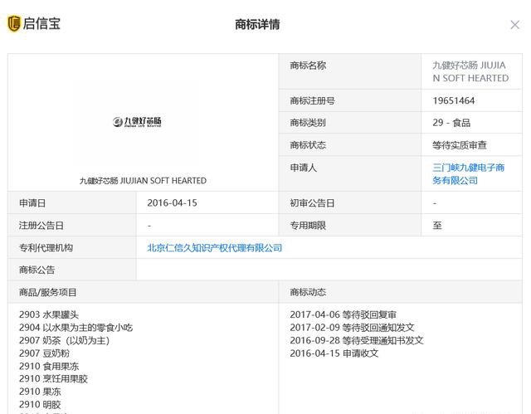Select the 2907 豆奶粉 item
531x414 pixels.
49,353
